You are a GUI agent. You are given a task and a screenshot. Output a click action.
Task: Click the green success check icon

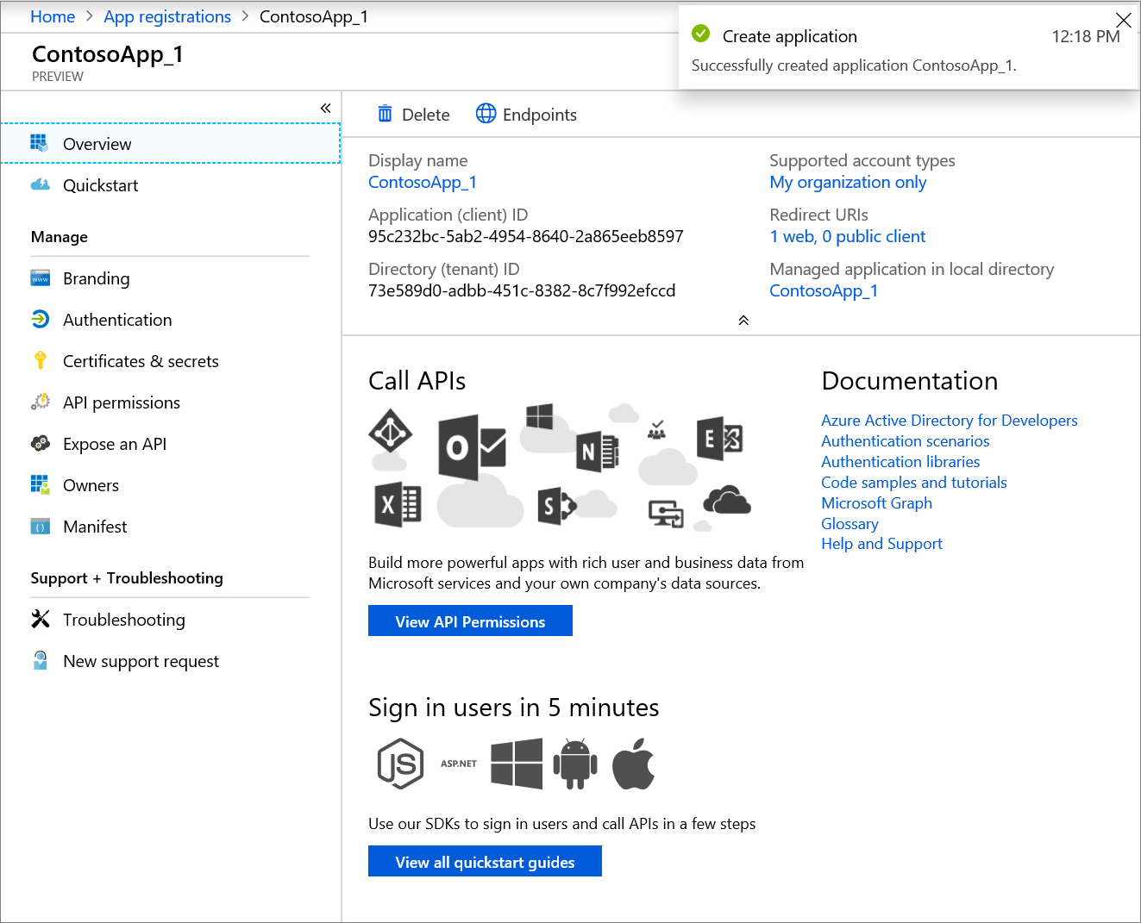point(701,34)
